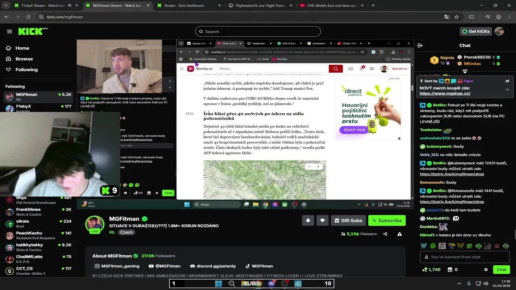The image size is (516, 290).
Task: Open the user profile avatar menu
Action: click(x=499, y=31)
